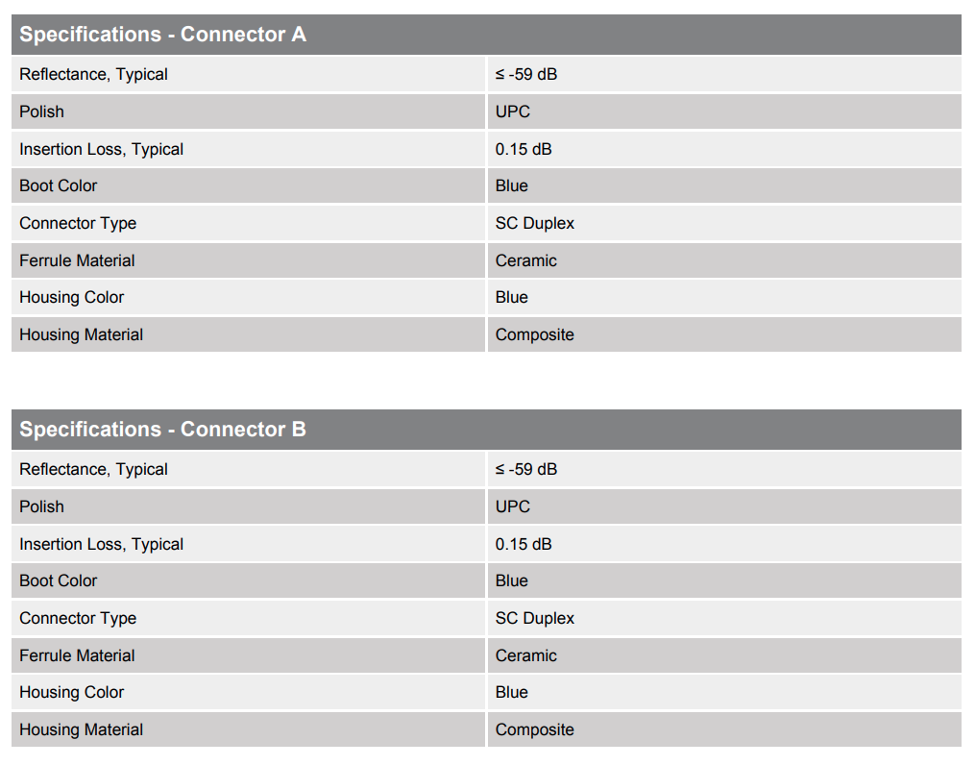
Task: Select Housing Color label under Connector B
Action: [x=71, y=692]
